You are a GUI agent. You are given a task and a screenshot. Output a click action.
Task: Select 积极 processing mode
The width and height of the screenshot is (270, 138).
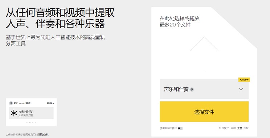pos(246,128)
